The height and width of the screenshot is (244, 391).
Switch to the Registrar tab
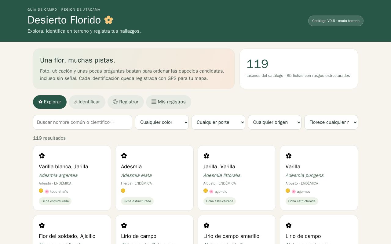(x=126, y=102)
